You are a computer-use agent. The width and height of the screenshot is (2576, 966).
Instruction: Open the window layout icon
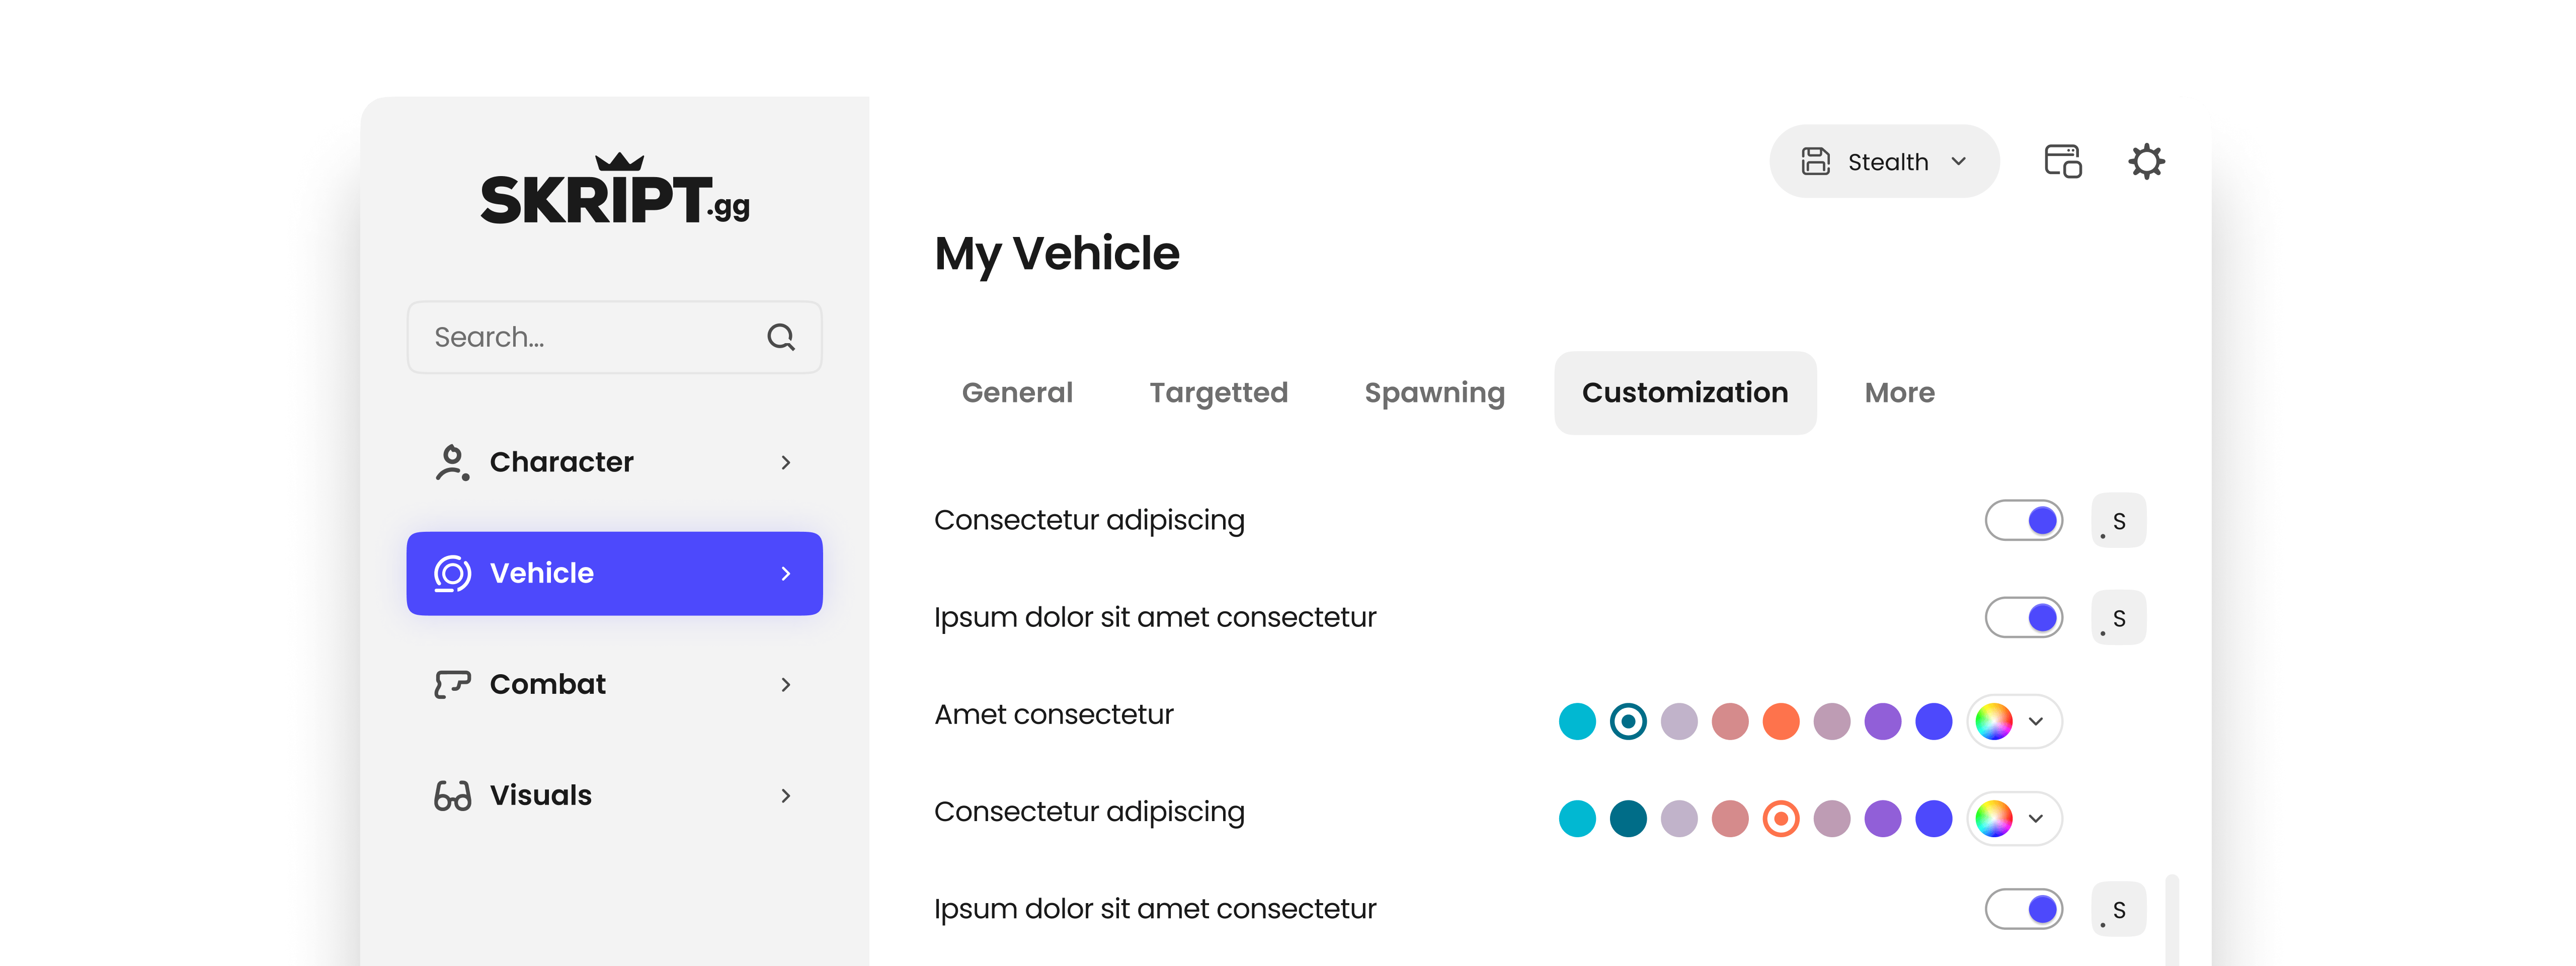pos(2062,161)
